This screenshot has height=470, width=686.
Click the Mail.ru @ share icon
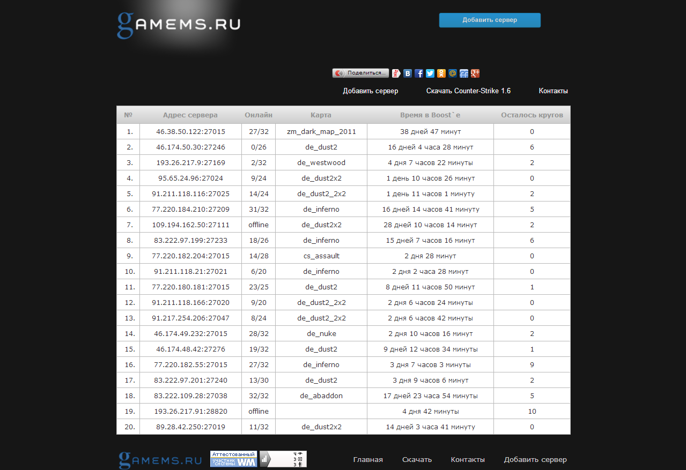tap(453, 73)
